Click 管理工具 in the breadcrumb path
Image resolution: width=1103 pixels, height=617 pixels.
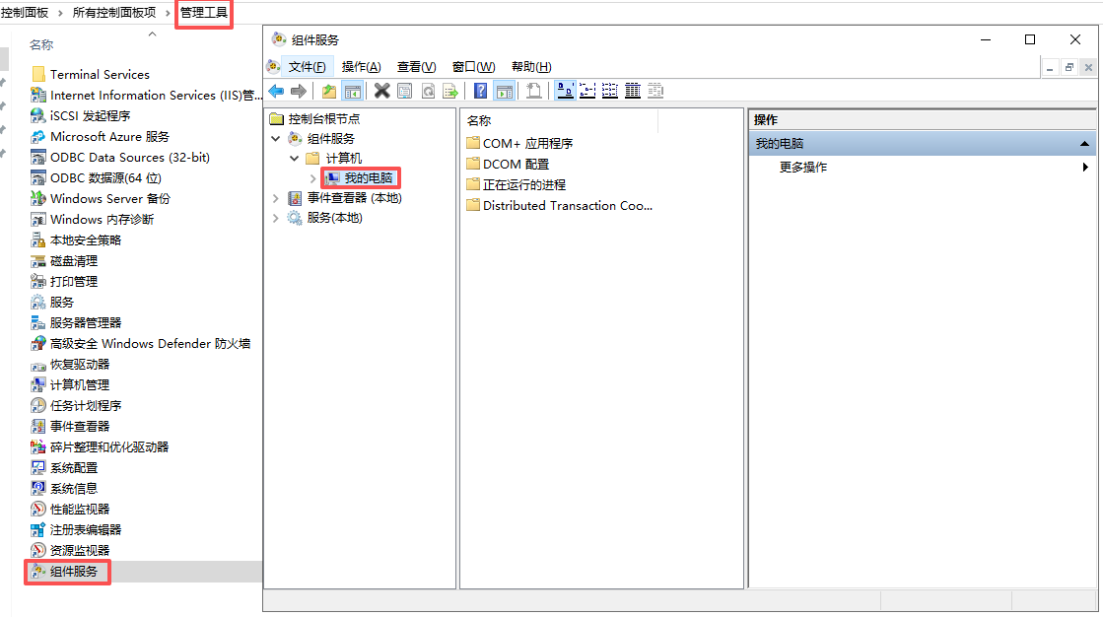pos(204,12)
